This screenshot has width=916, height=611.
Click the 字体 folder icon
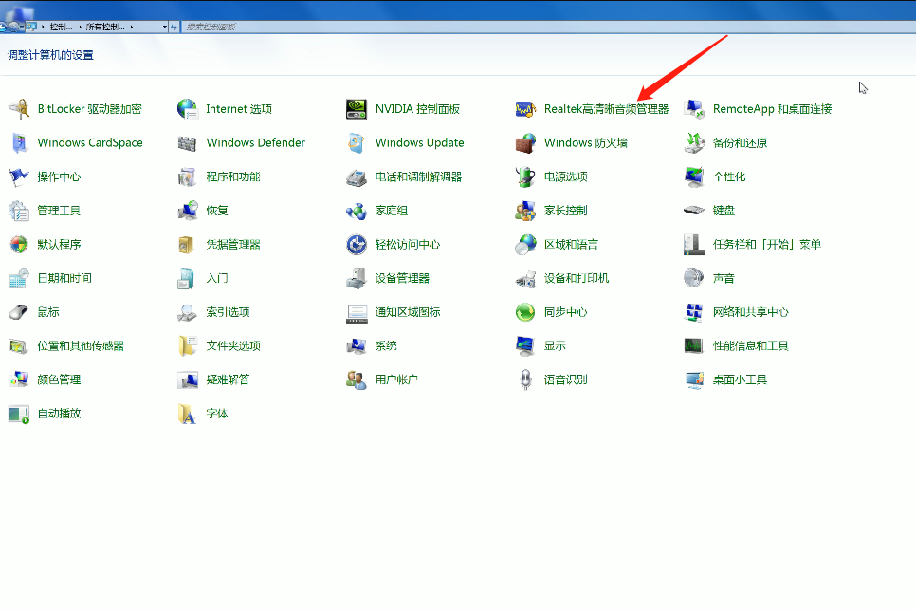(x=188, y=414)
